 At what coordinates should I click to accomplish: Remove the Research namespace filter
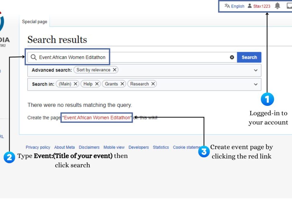click(x=153, y=84)
